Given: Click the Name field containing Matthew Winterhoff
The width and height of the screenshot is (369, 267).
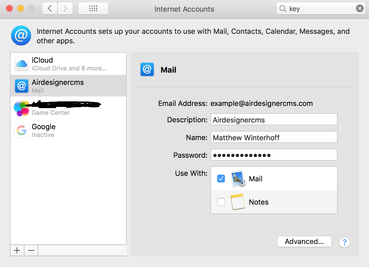Looking at the screenshot, I should 274,137.
